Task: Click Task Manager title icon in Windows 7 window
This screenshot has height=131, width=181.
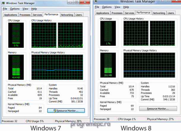Action: click(3, 3)
